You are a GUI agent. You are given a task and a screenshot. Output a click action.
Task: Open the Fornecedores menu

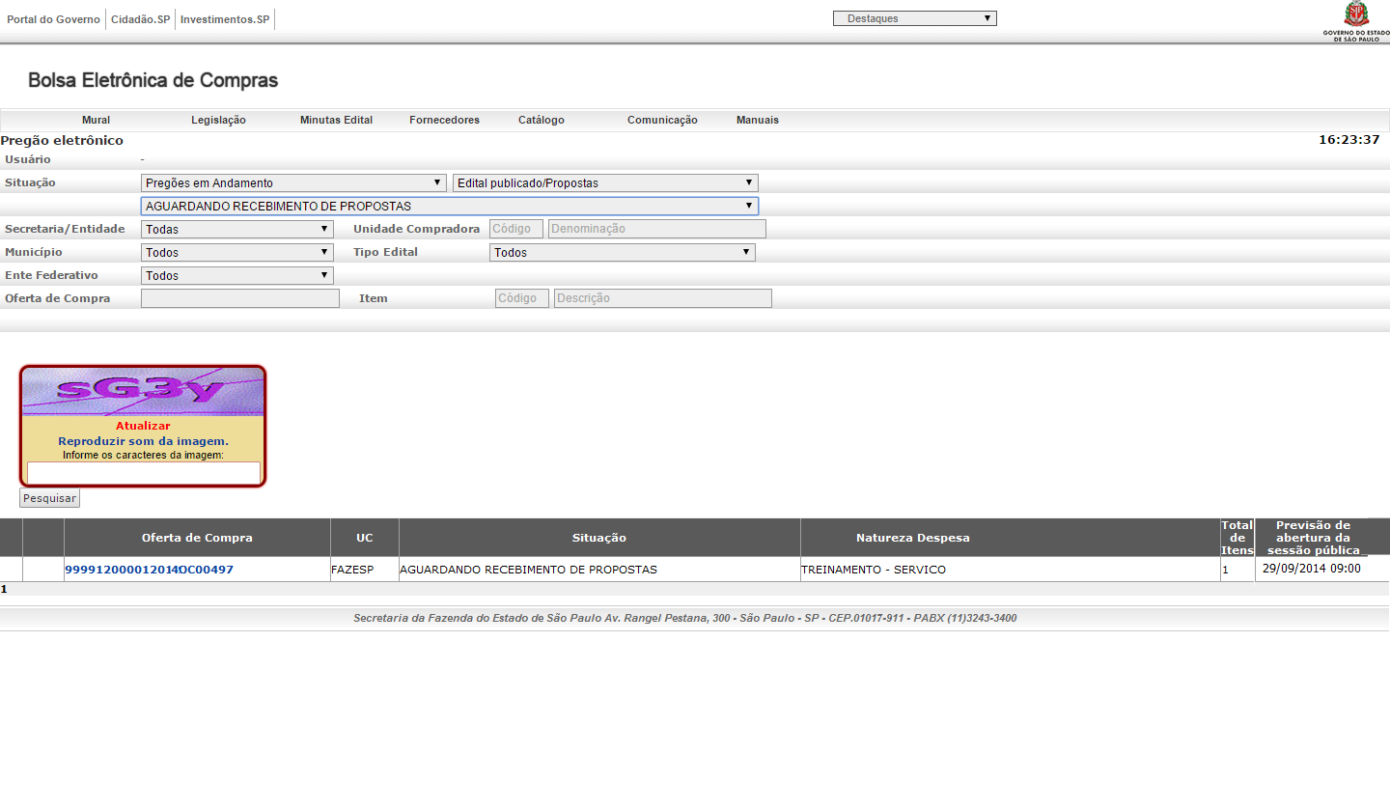coord(444,120)
